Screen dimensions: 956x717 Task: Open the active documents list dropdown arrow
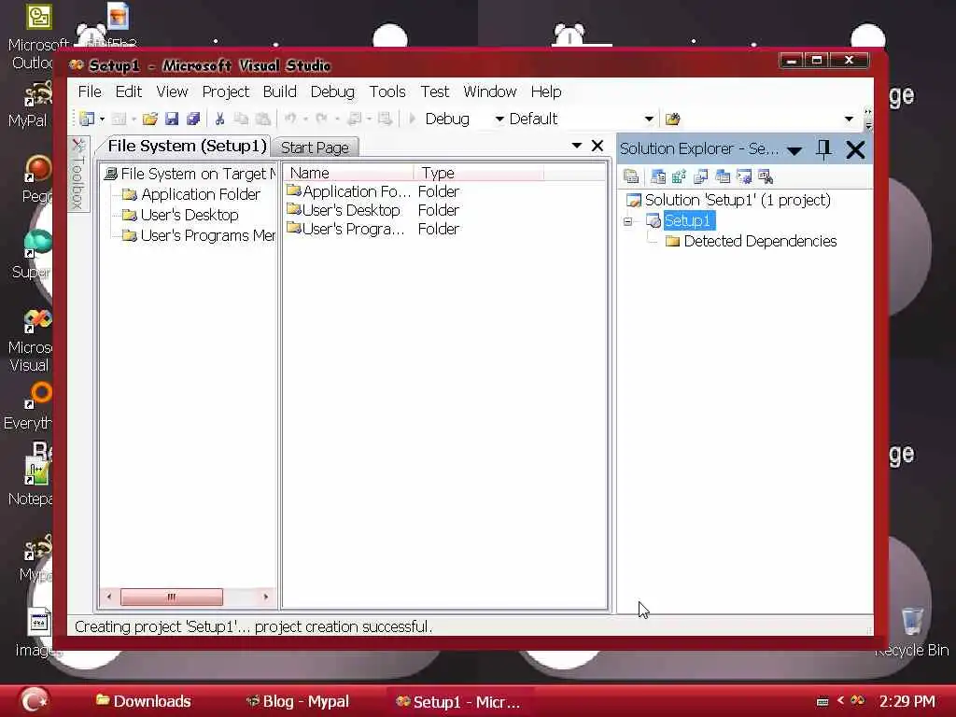[576, 146]
